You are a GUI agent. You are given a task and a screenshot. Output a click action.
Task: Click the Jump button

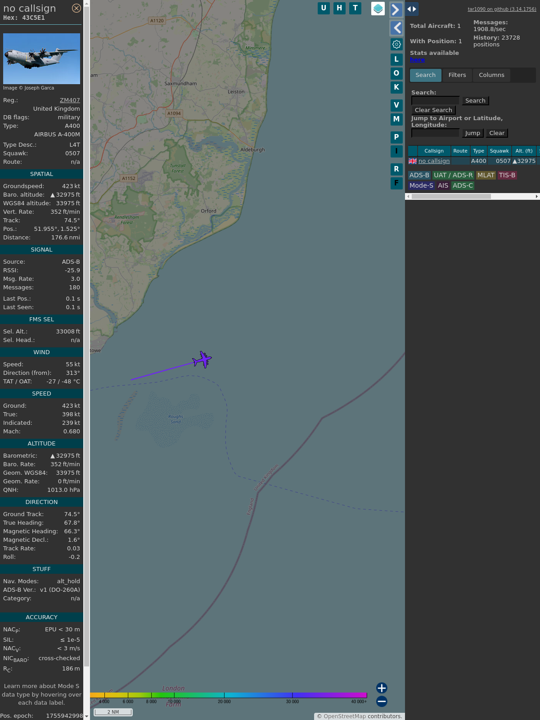click(472, 133)
